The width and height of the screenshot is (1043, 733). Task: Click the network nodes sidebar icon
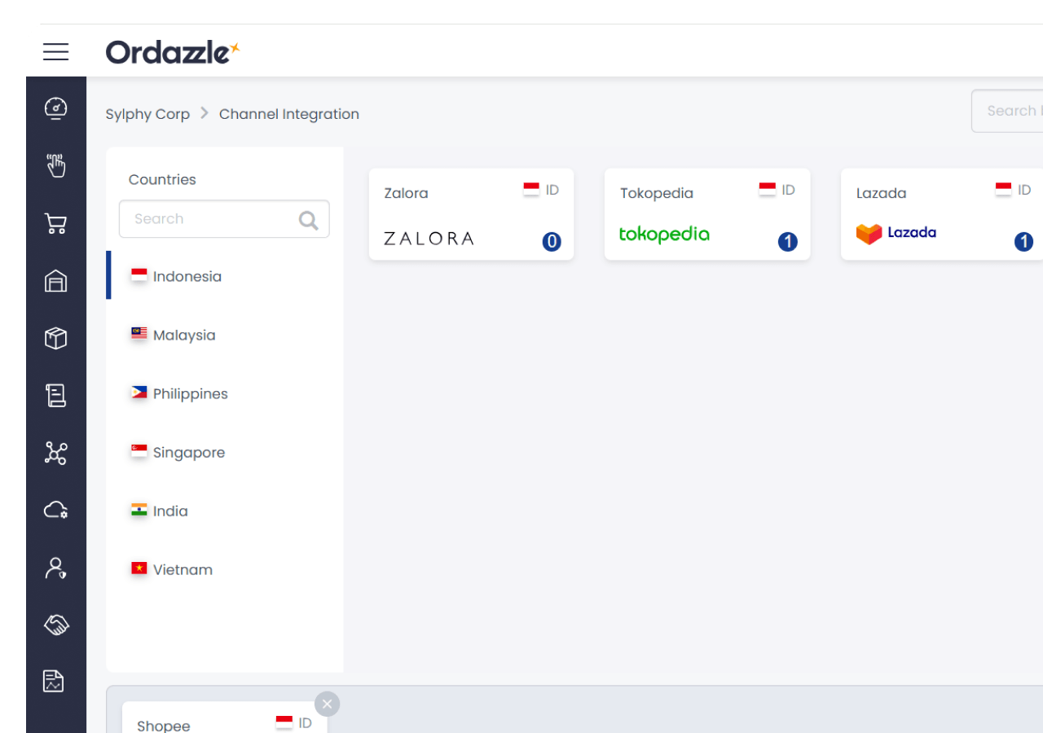click(x=55, y=453)
